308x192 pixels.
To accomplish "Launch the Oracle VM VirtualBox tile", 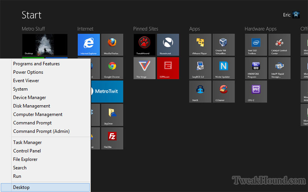I will coord(224,45).
